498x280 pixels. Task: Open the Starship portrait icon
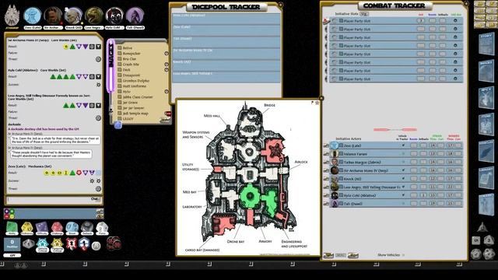pos(12,16)
